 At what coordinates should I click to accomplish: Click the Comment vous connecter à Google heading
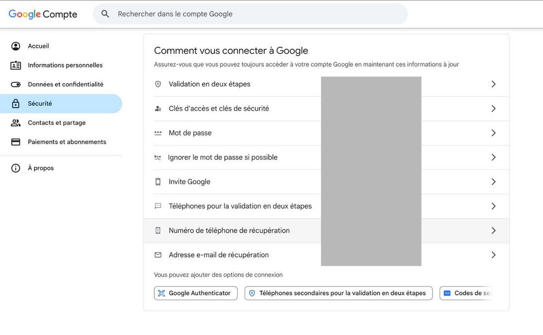[231, 51]
